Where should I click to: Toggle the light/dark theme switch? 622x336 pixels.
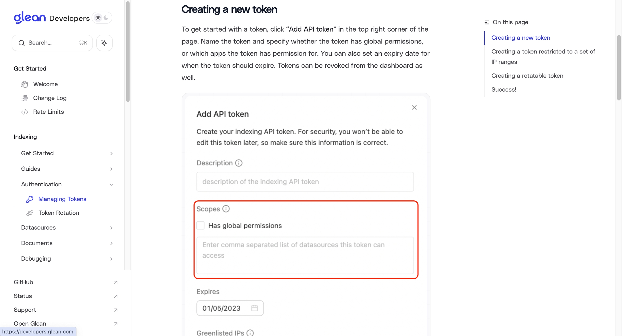102,18
